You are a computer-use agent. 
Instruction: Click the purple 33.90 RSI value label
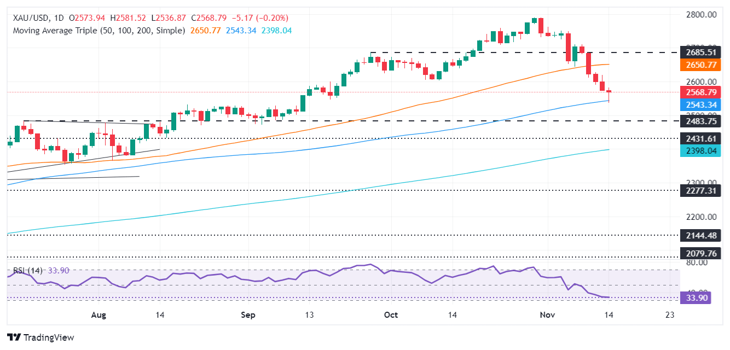[694, 297]
